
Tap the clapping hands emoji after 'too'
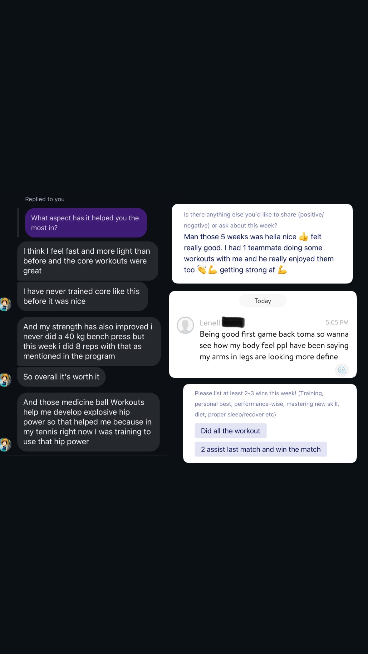coord(202,270)
